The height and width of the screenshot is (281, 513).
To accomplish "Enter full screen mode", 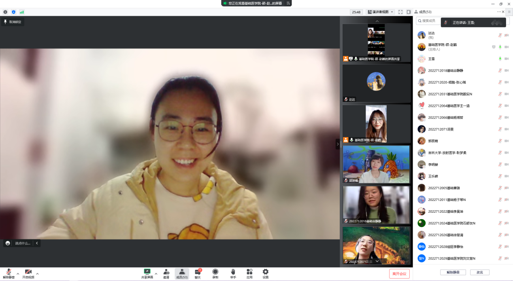I will point(400,12).
